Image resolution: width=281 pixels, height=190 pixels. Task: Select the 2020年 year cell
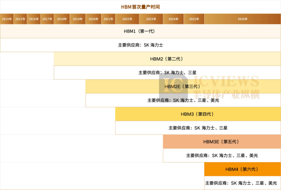pyautogui.click(x=93, y=19)
